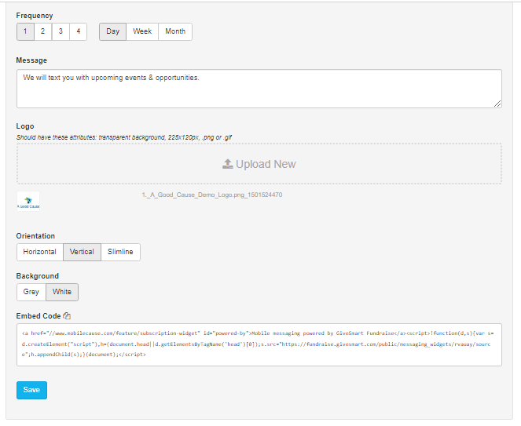Click the Message label
The image size is (521, 426).
point(31,60)
